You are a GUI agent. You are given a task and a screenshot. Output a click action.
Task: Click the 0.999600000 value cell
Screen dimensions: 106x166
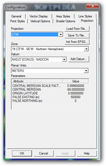[x=76, y=86]
